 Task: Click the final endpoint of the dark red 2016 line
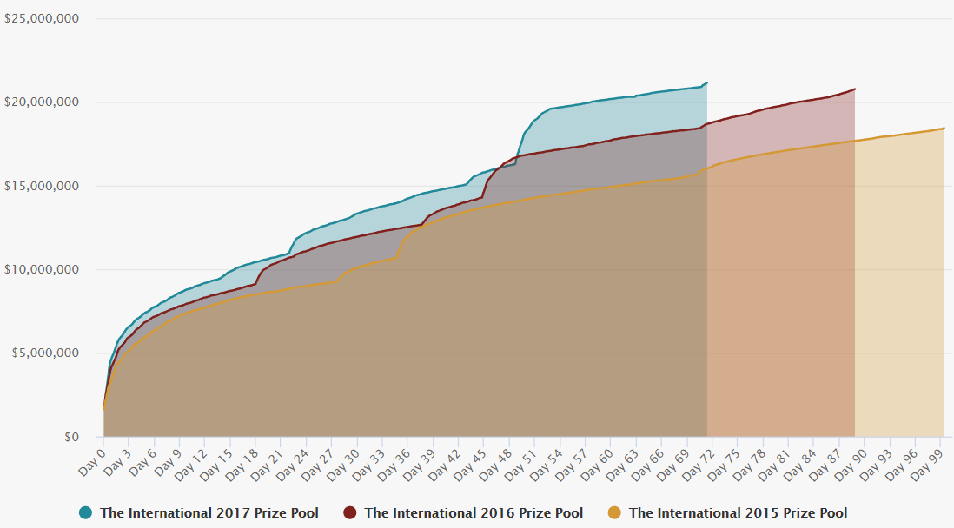point(855,89)
